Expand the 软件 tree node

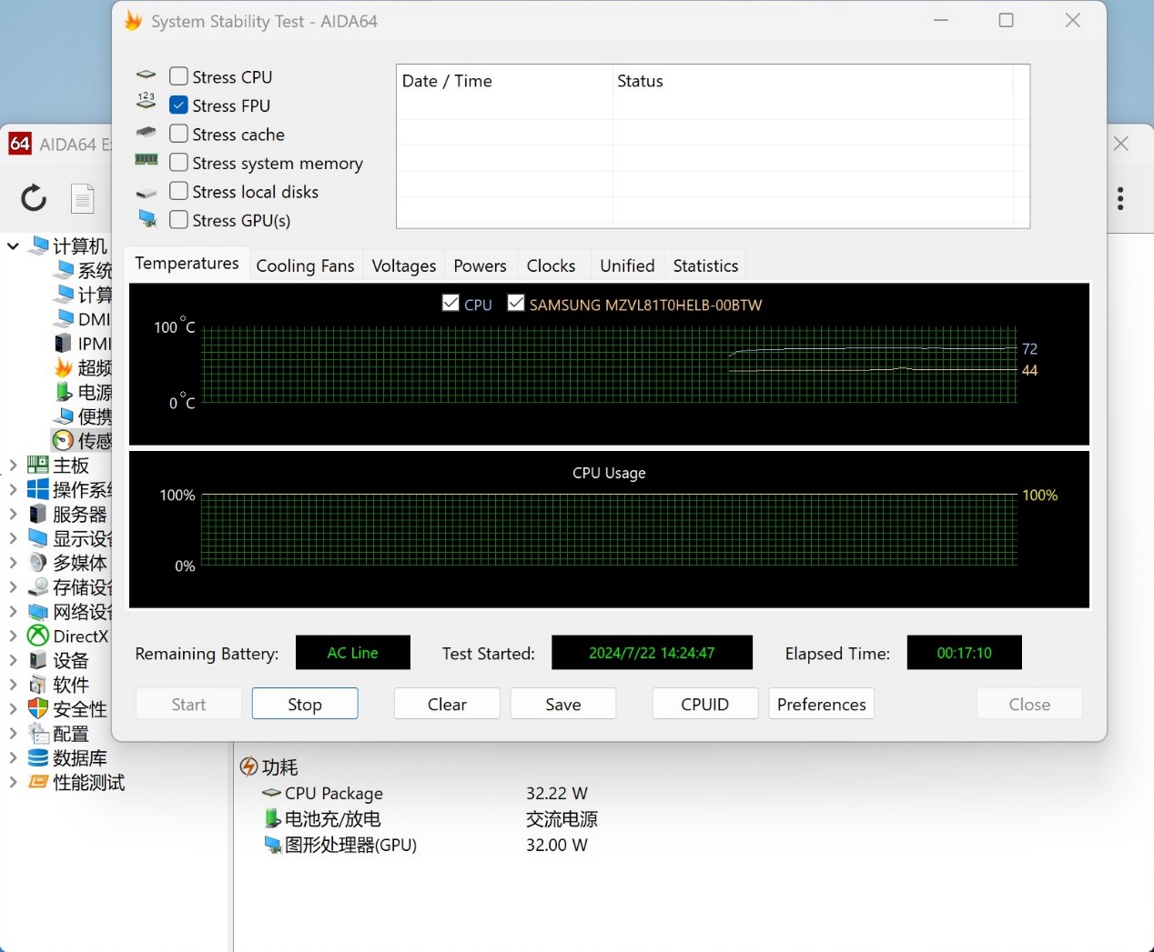(13, 684)
